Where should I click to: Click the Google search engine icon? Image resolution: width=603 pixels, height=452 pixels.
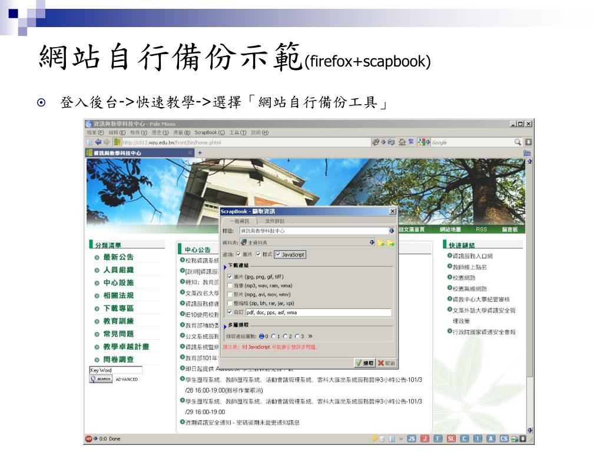[x=422, y=142]
